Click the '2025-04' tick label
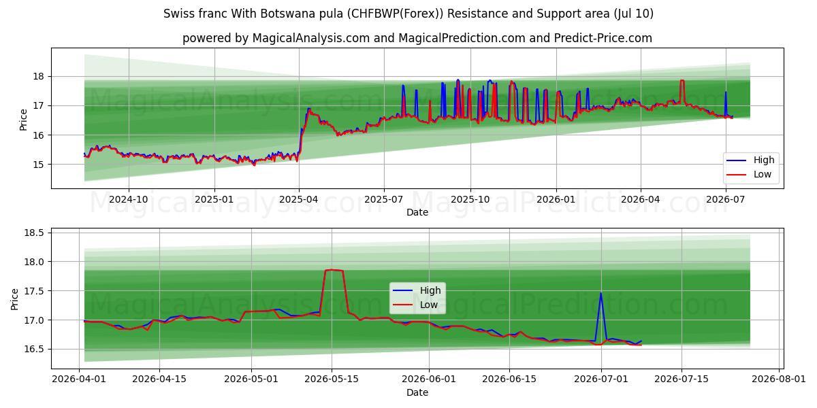Screen dimensions: 817x408 (x=299, y=199)
